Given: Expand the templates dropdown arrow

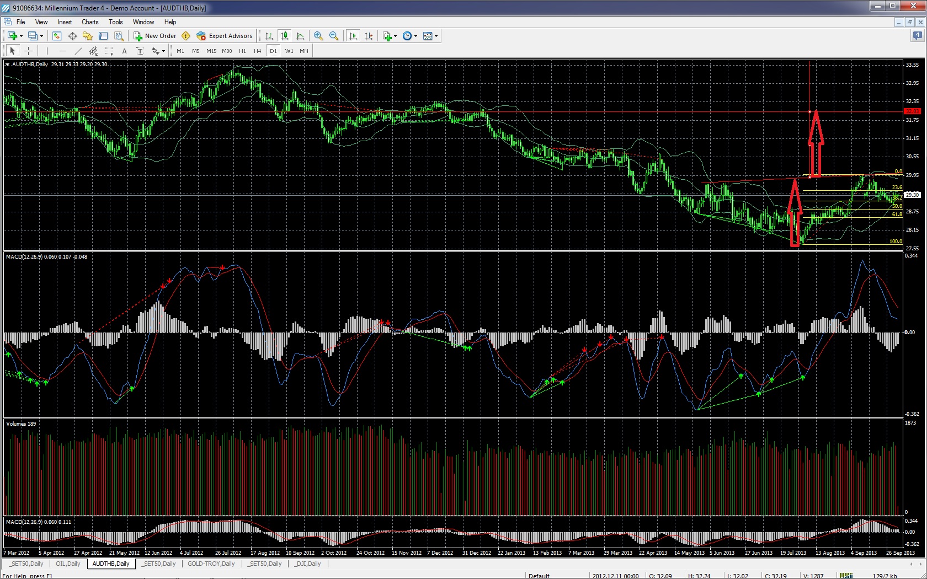Looking at the screenshot, I should (436, 36).
